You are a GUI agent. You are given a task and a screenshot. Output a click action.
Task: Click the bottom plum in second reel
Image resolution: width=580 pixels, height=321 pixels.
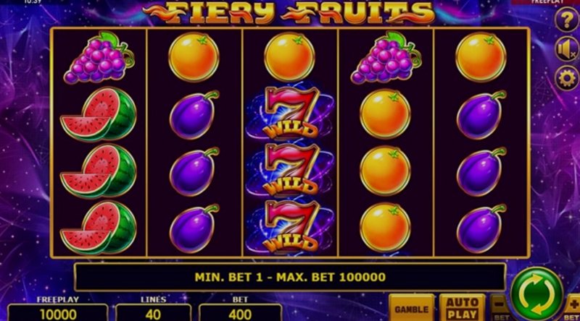tap(194, 228)
